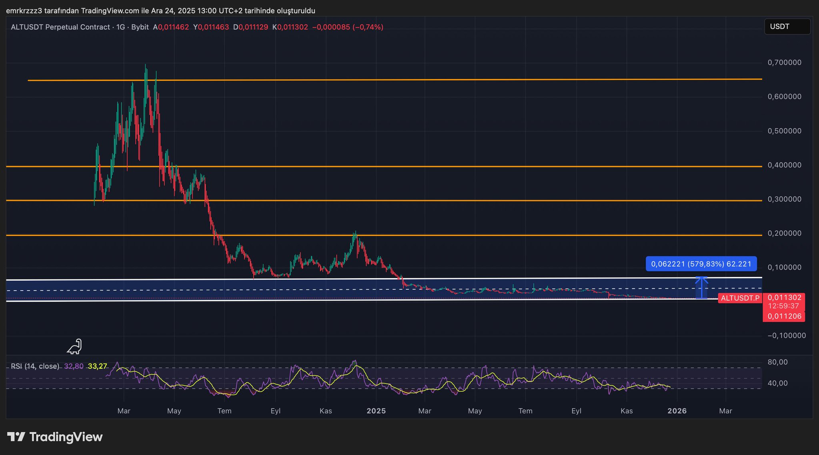Click the 0,700000 price axis label
The height and width of the screenshot is (455, 819).
tap(784, 63)
